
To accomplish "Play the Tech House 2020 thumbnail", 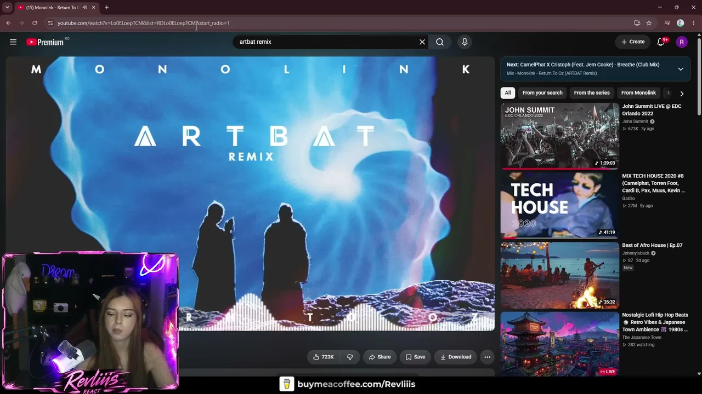I will (560, 205).
